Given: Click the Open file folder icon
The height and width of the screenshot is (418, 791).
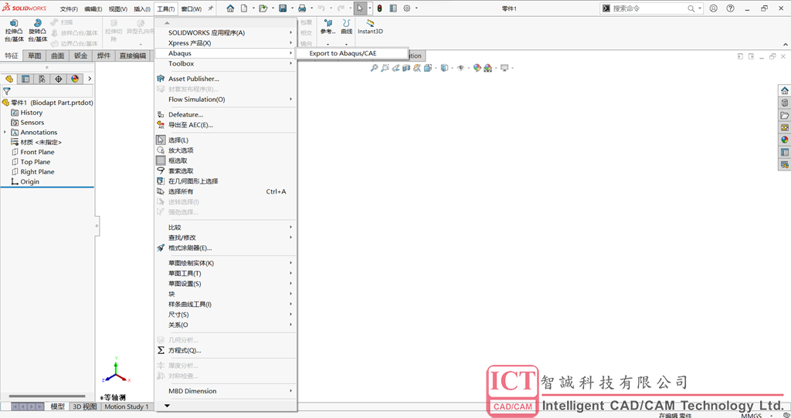Looking at the screenshot, I should pos(263,8).
